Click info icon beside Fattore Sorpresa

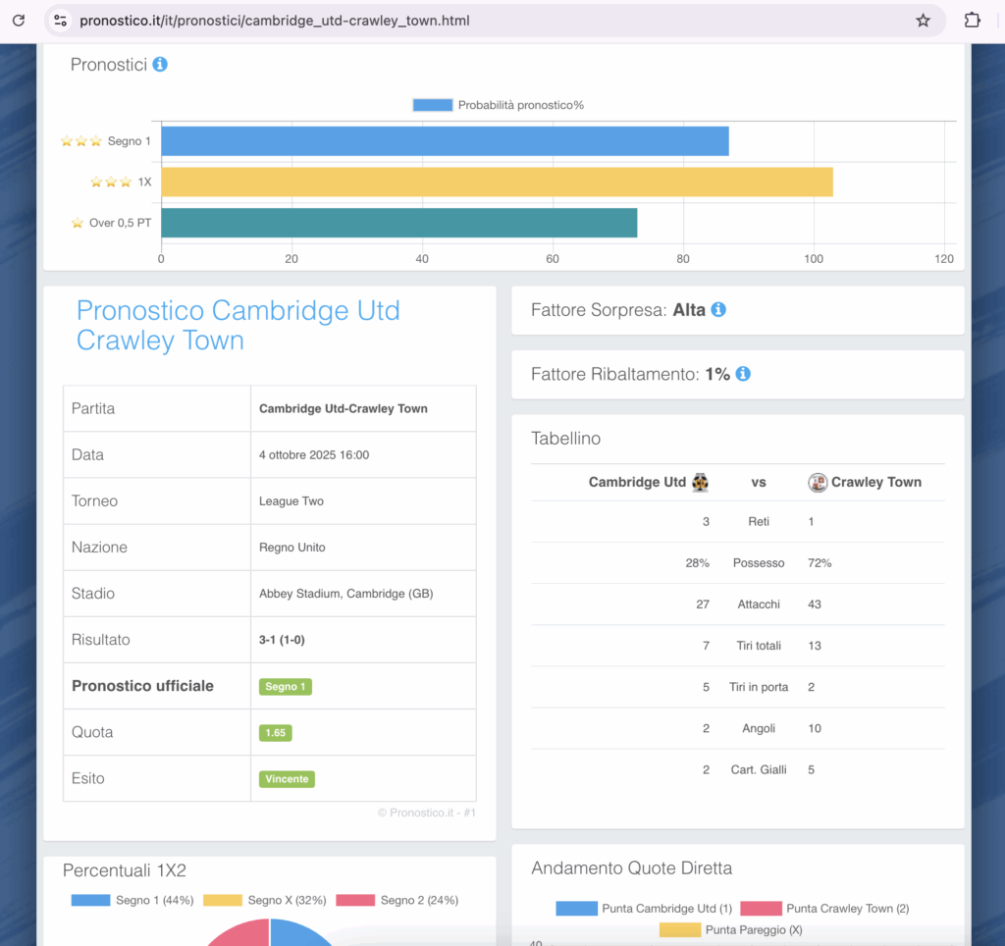pyautogui.click(x=718, y=309)
